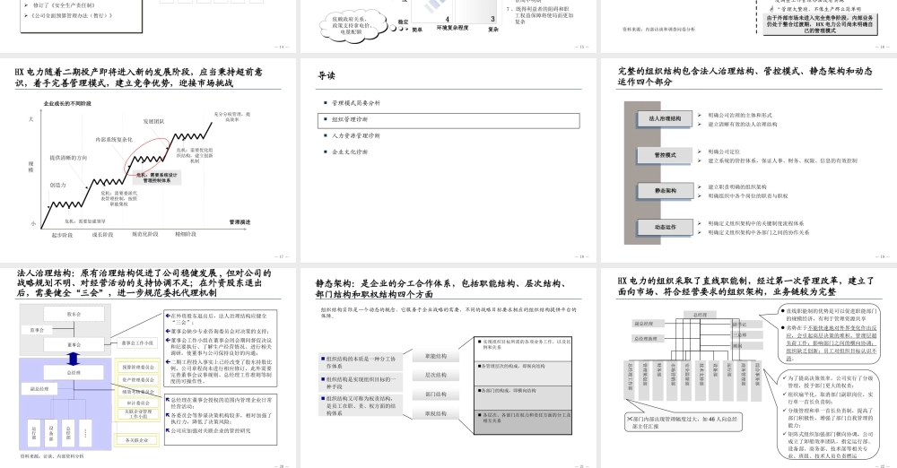
Task: Select the 法人治理结构 governance chart slide
Action: click(x=148, y=368)
